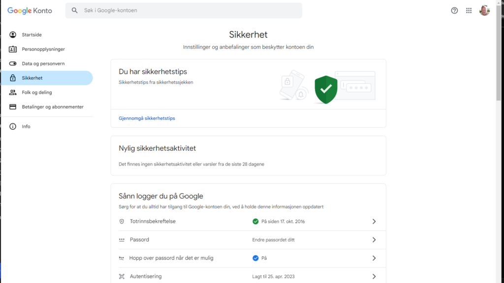
Task: Click the profile avatar picture
Action: (484, 10)
